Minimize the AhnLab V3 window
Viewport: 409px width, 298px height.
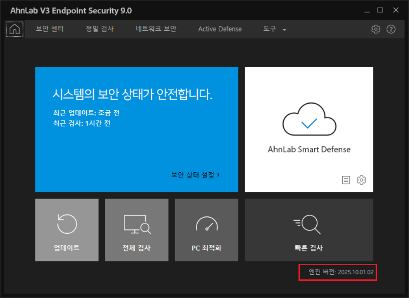(x=367, y=10)
